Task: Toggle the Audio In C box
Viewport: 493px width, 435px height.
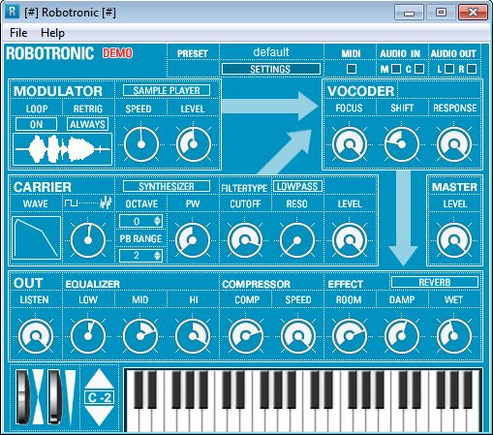Action: pos(419,69)
